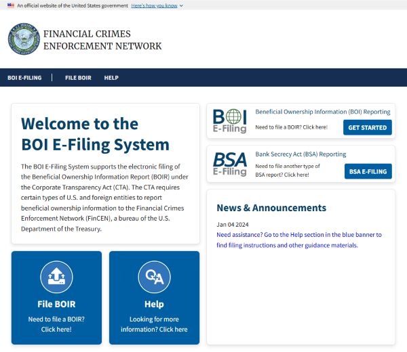Click "Need to file a BOIR?" on the blue tile
407x352 pixels.
pyautogui.click(x=56, y=324)
